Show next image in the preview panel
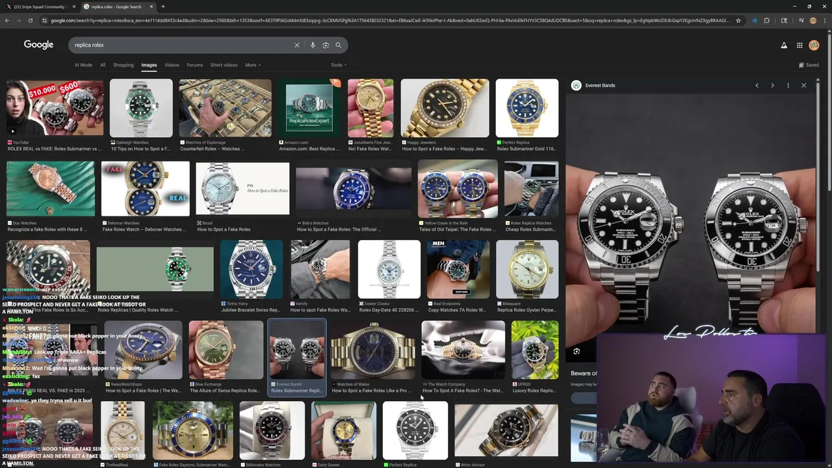 pos(772,85)
